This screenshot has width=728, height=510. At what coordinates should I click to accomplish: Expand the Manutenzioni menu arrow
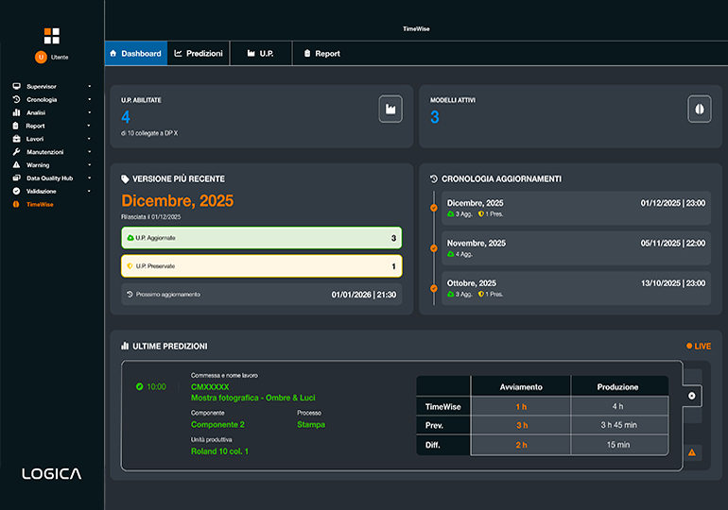coord(90,152)
